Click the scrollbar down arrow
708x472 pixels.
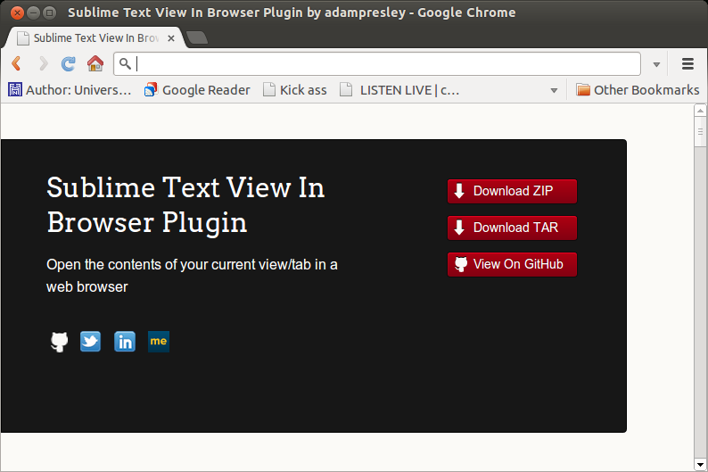point(700,464)
